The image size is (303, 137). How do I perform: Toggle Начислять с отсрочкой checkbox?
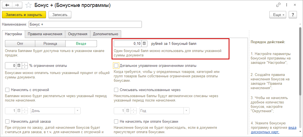[8, 90]
